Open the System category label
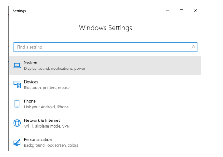 click(31, 63)
